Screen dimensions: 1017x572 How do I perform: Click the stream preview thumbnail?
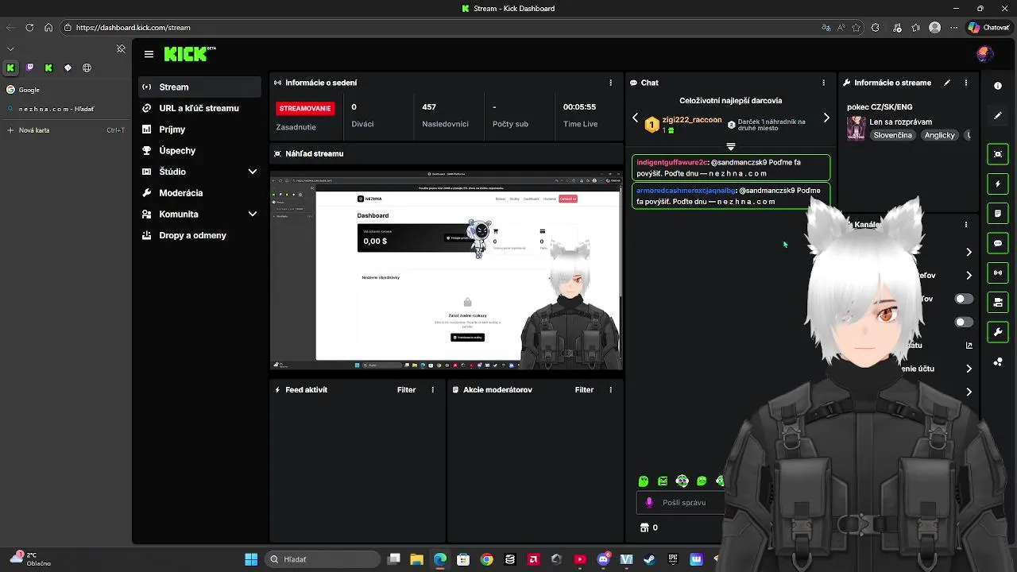(x=447, y=271)
